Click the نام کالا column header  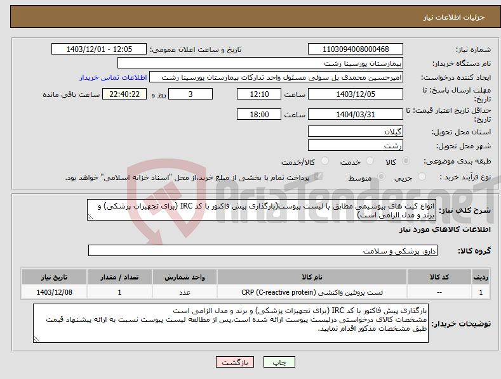pyautogui.click(x=312, y=277)
